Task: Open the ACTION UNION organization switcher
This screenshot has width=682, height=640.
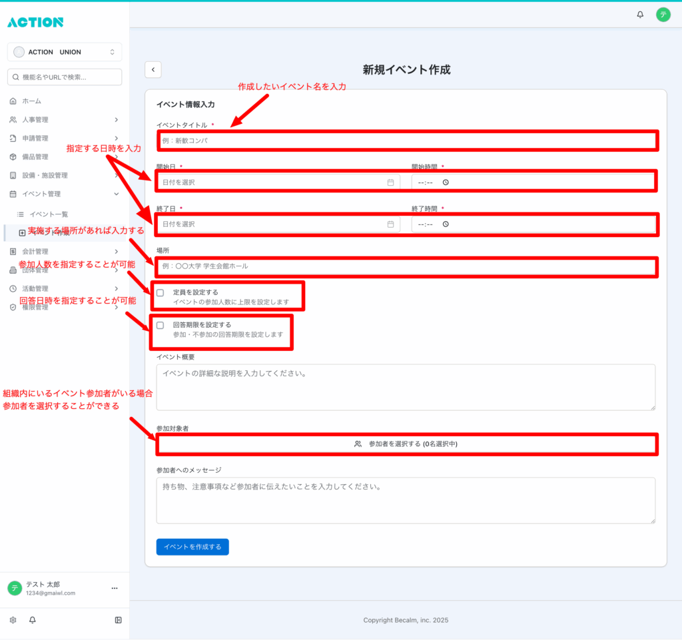Action: [x=65, y=52]
